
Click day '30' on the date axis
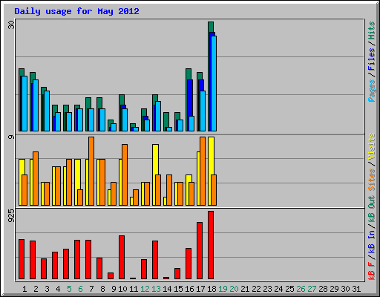[x=345, y=289]
